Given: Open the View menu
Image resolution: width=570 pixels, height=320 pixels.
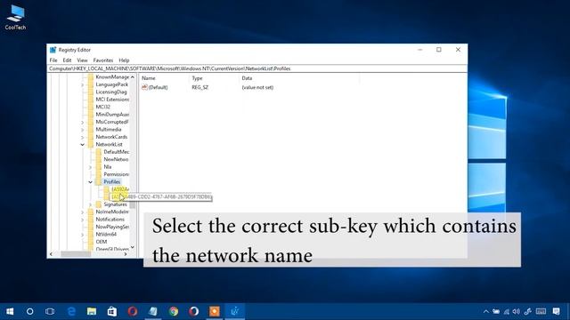Looking at the screenshot, I should click(x=82, y=60).
